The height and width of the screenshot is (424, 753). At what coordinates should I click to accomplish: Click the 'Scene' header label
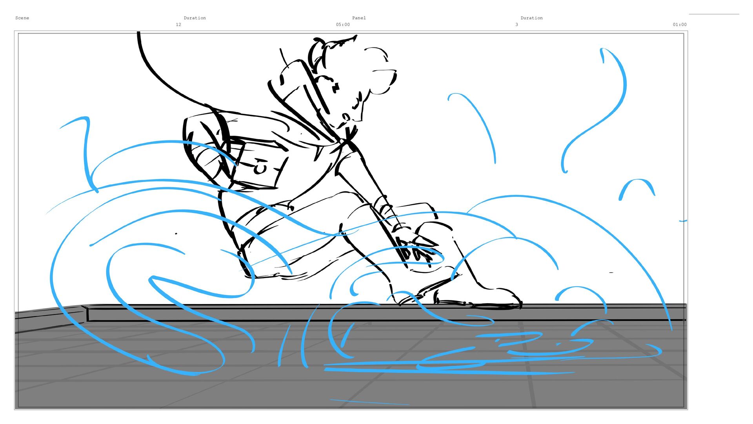22,18
